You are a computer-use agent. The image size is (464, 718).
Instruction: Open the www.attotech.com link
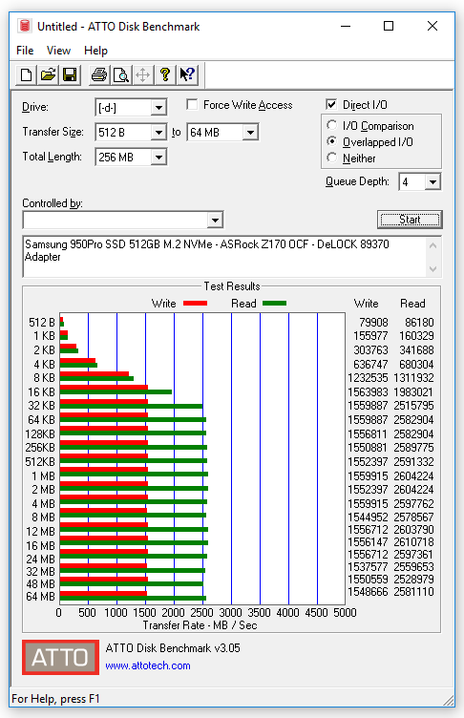(x=147, y=665)
